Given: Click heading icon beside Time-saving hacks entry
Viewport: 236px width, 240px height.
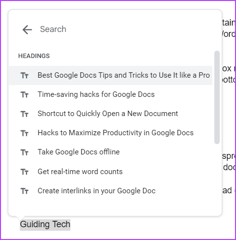Looking at the screenshot, I should tap(25, 95).
